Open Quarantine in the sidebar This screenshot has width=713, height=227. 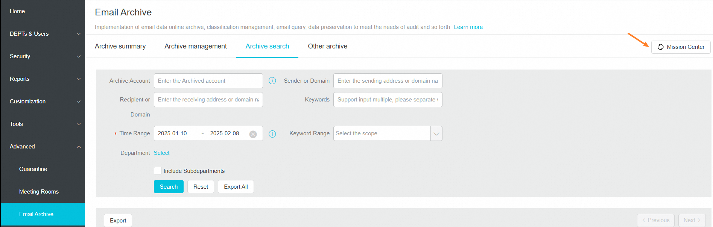coord(33,169)
